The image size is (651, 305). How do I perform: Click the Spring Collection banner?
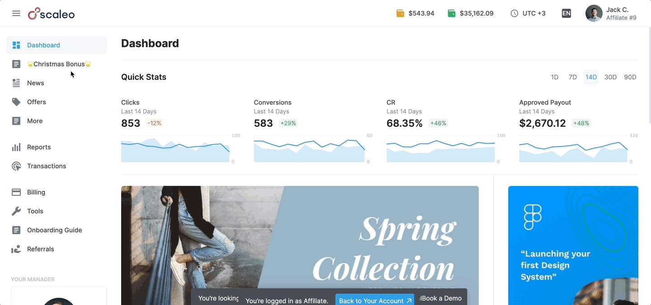[x=300, y=245]
